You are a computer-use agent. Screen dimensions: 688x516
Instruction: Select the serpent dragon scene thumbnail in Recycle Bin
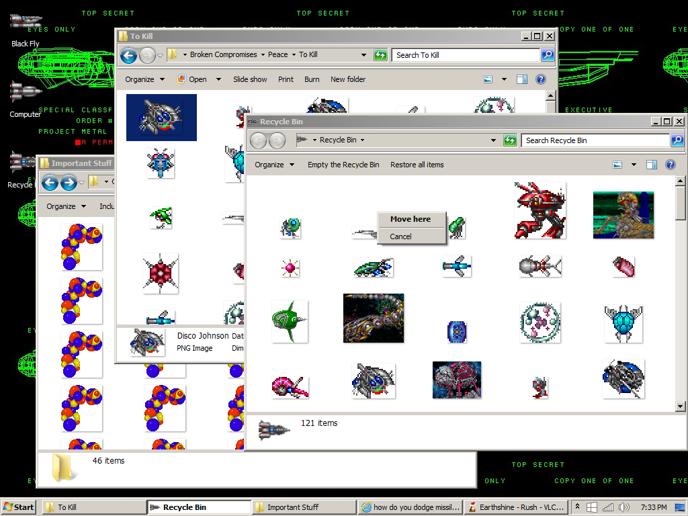pyautogui.click(x=374, y=318)
